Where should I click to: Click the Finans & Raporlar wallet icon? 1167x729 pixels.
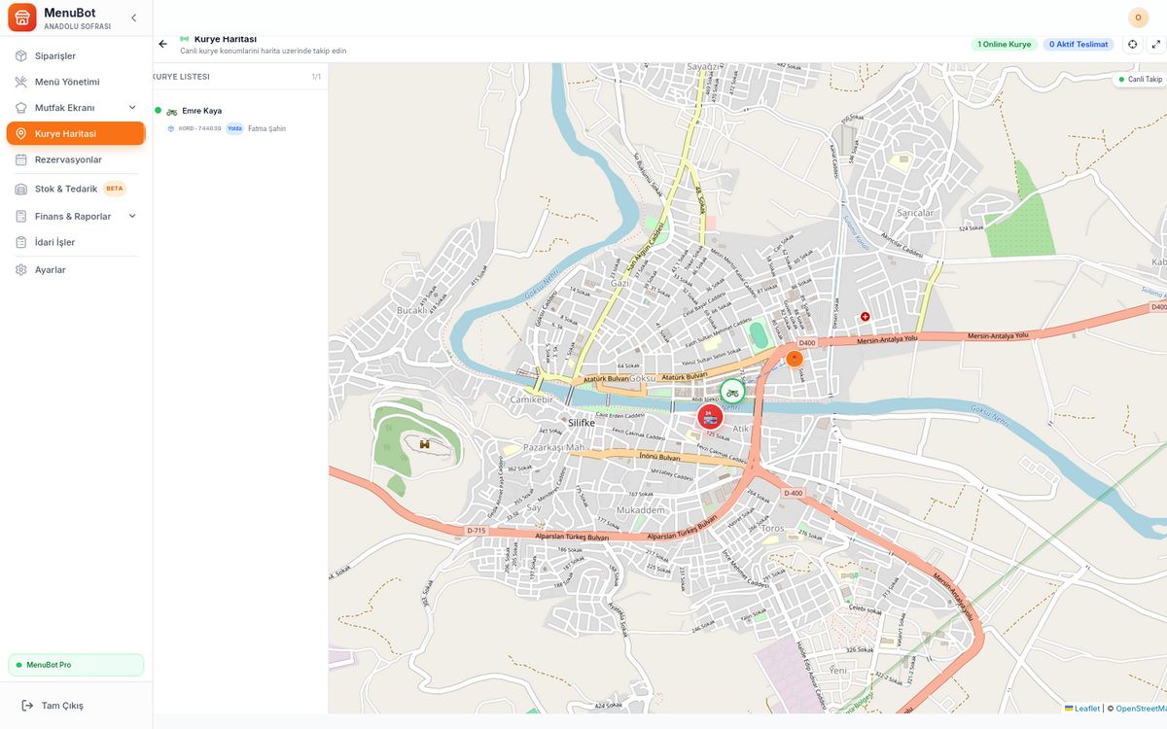(21, 216)
